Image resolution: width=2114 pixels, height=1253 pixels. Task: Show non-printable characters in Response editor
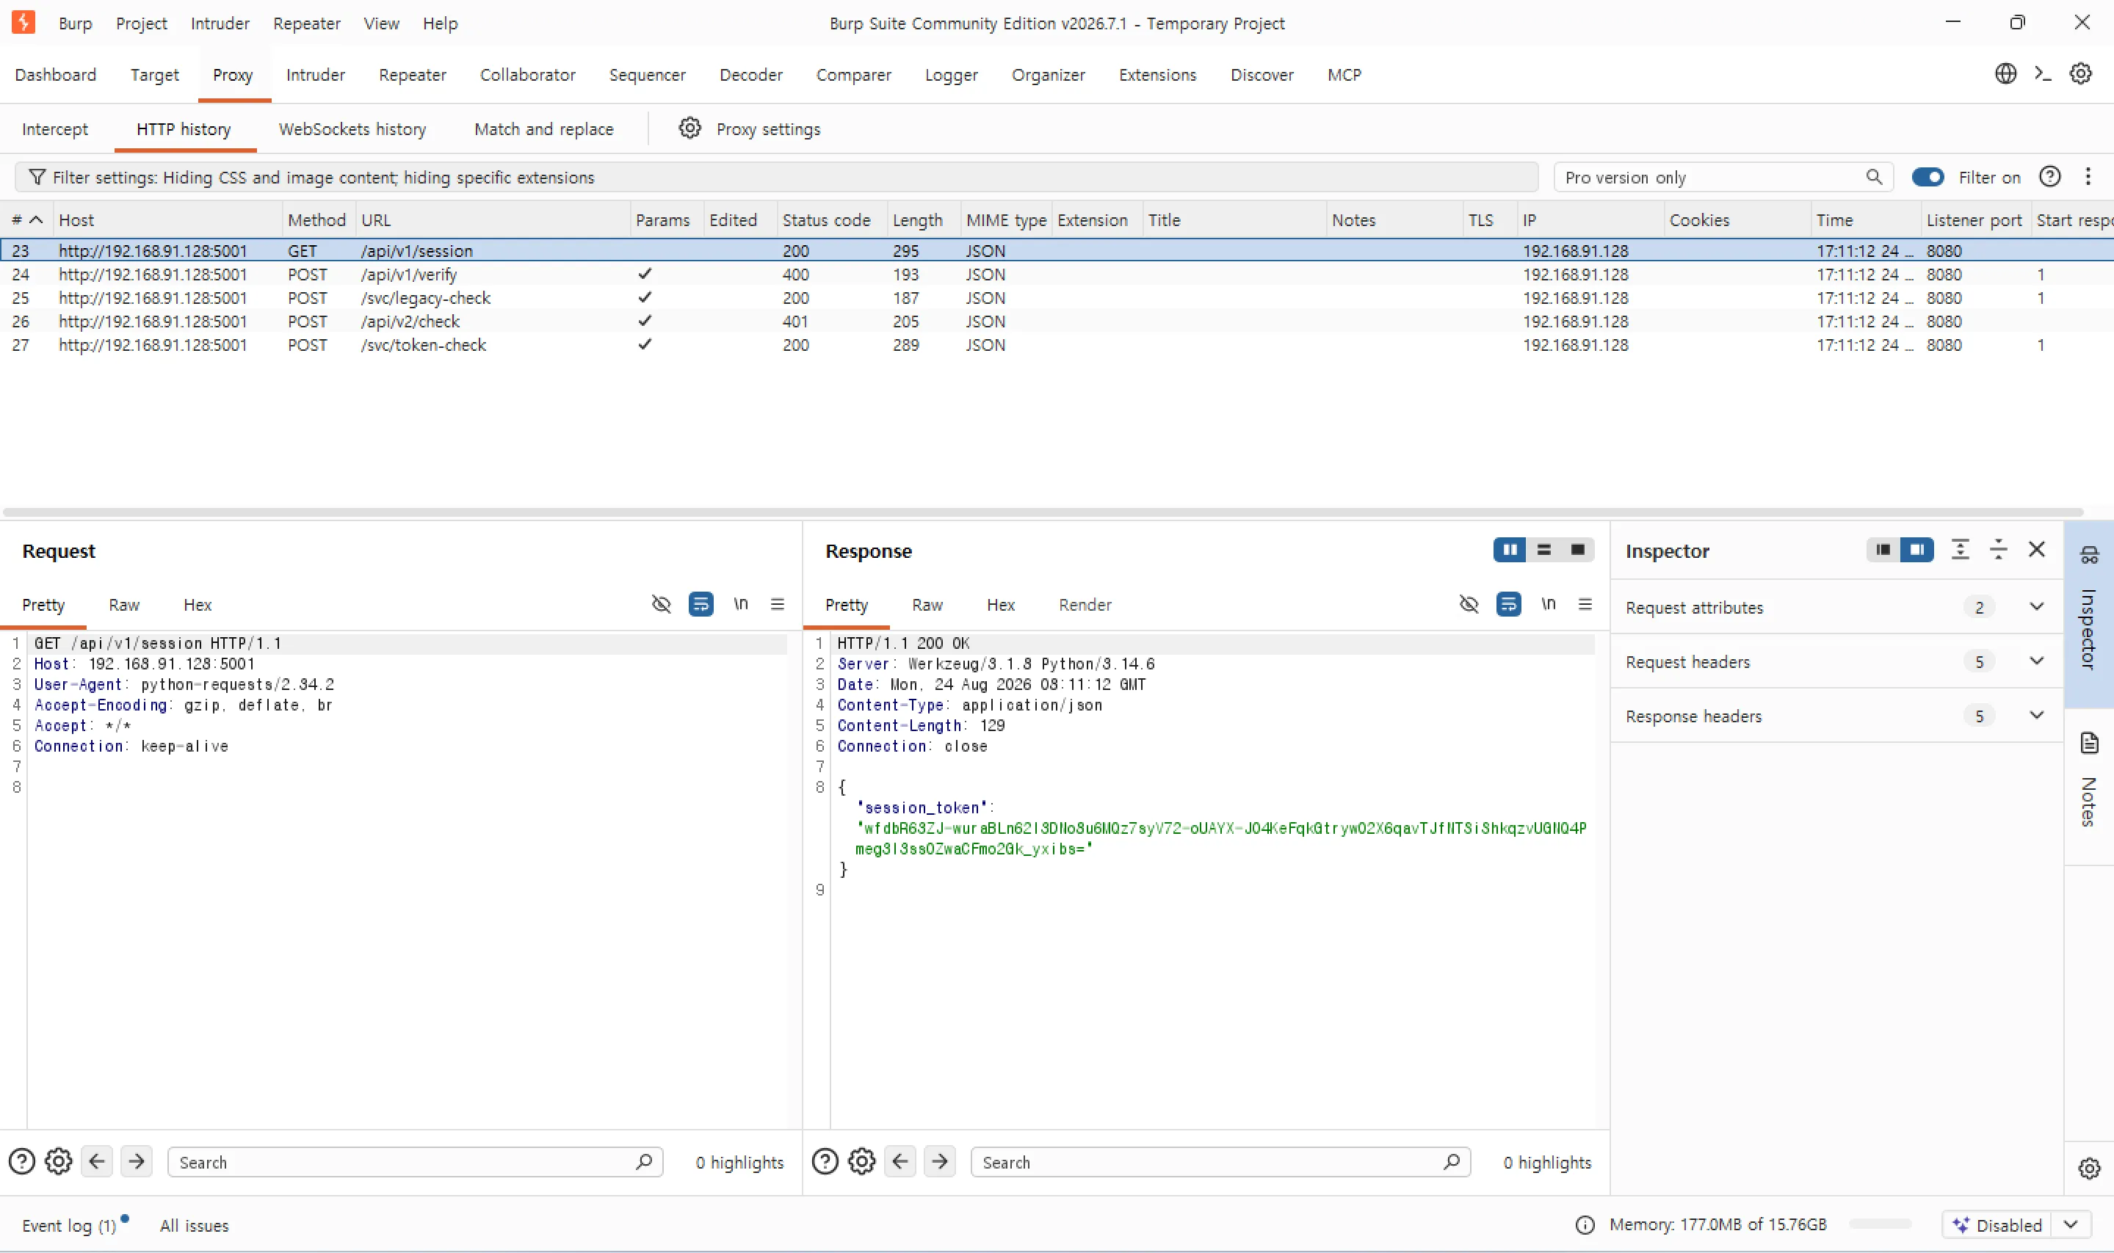pyautogui.click(x=1548, y=603)
